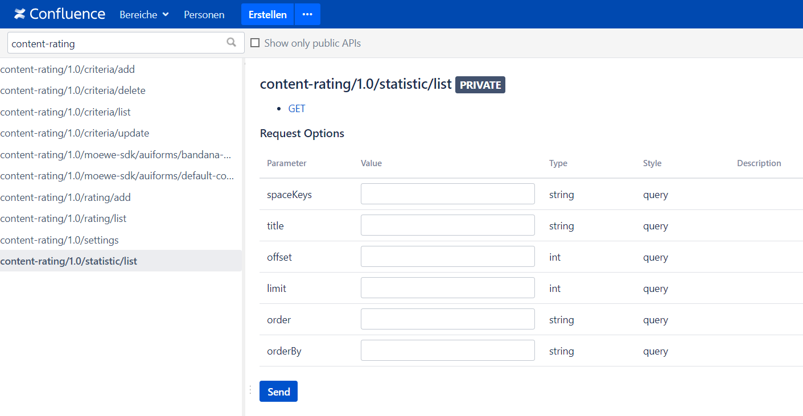Expand the Bereiche dropdown menu
Screen dimensions: 803x416
point(144,15)
